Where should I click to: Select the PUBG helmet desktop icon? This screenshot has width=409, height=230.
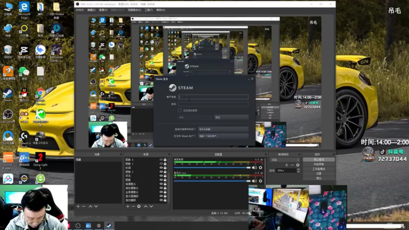40,138
